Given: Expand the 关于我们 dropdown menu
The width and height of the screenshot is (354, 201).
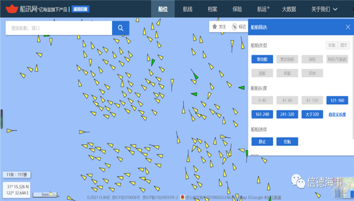Looking at the screenshot, I should pyautogui.click(x=324, y=9).
